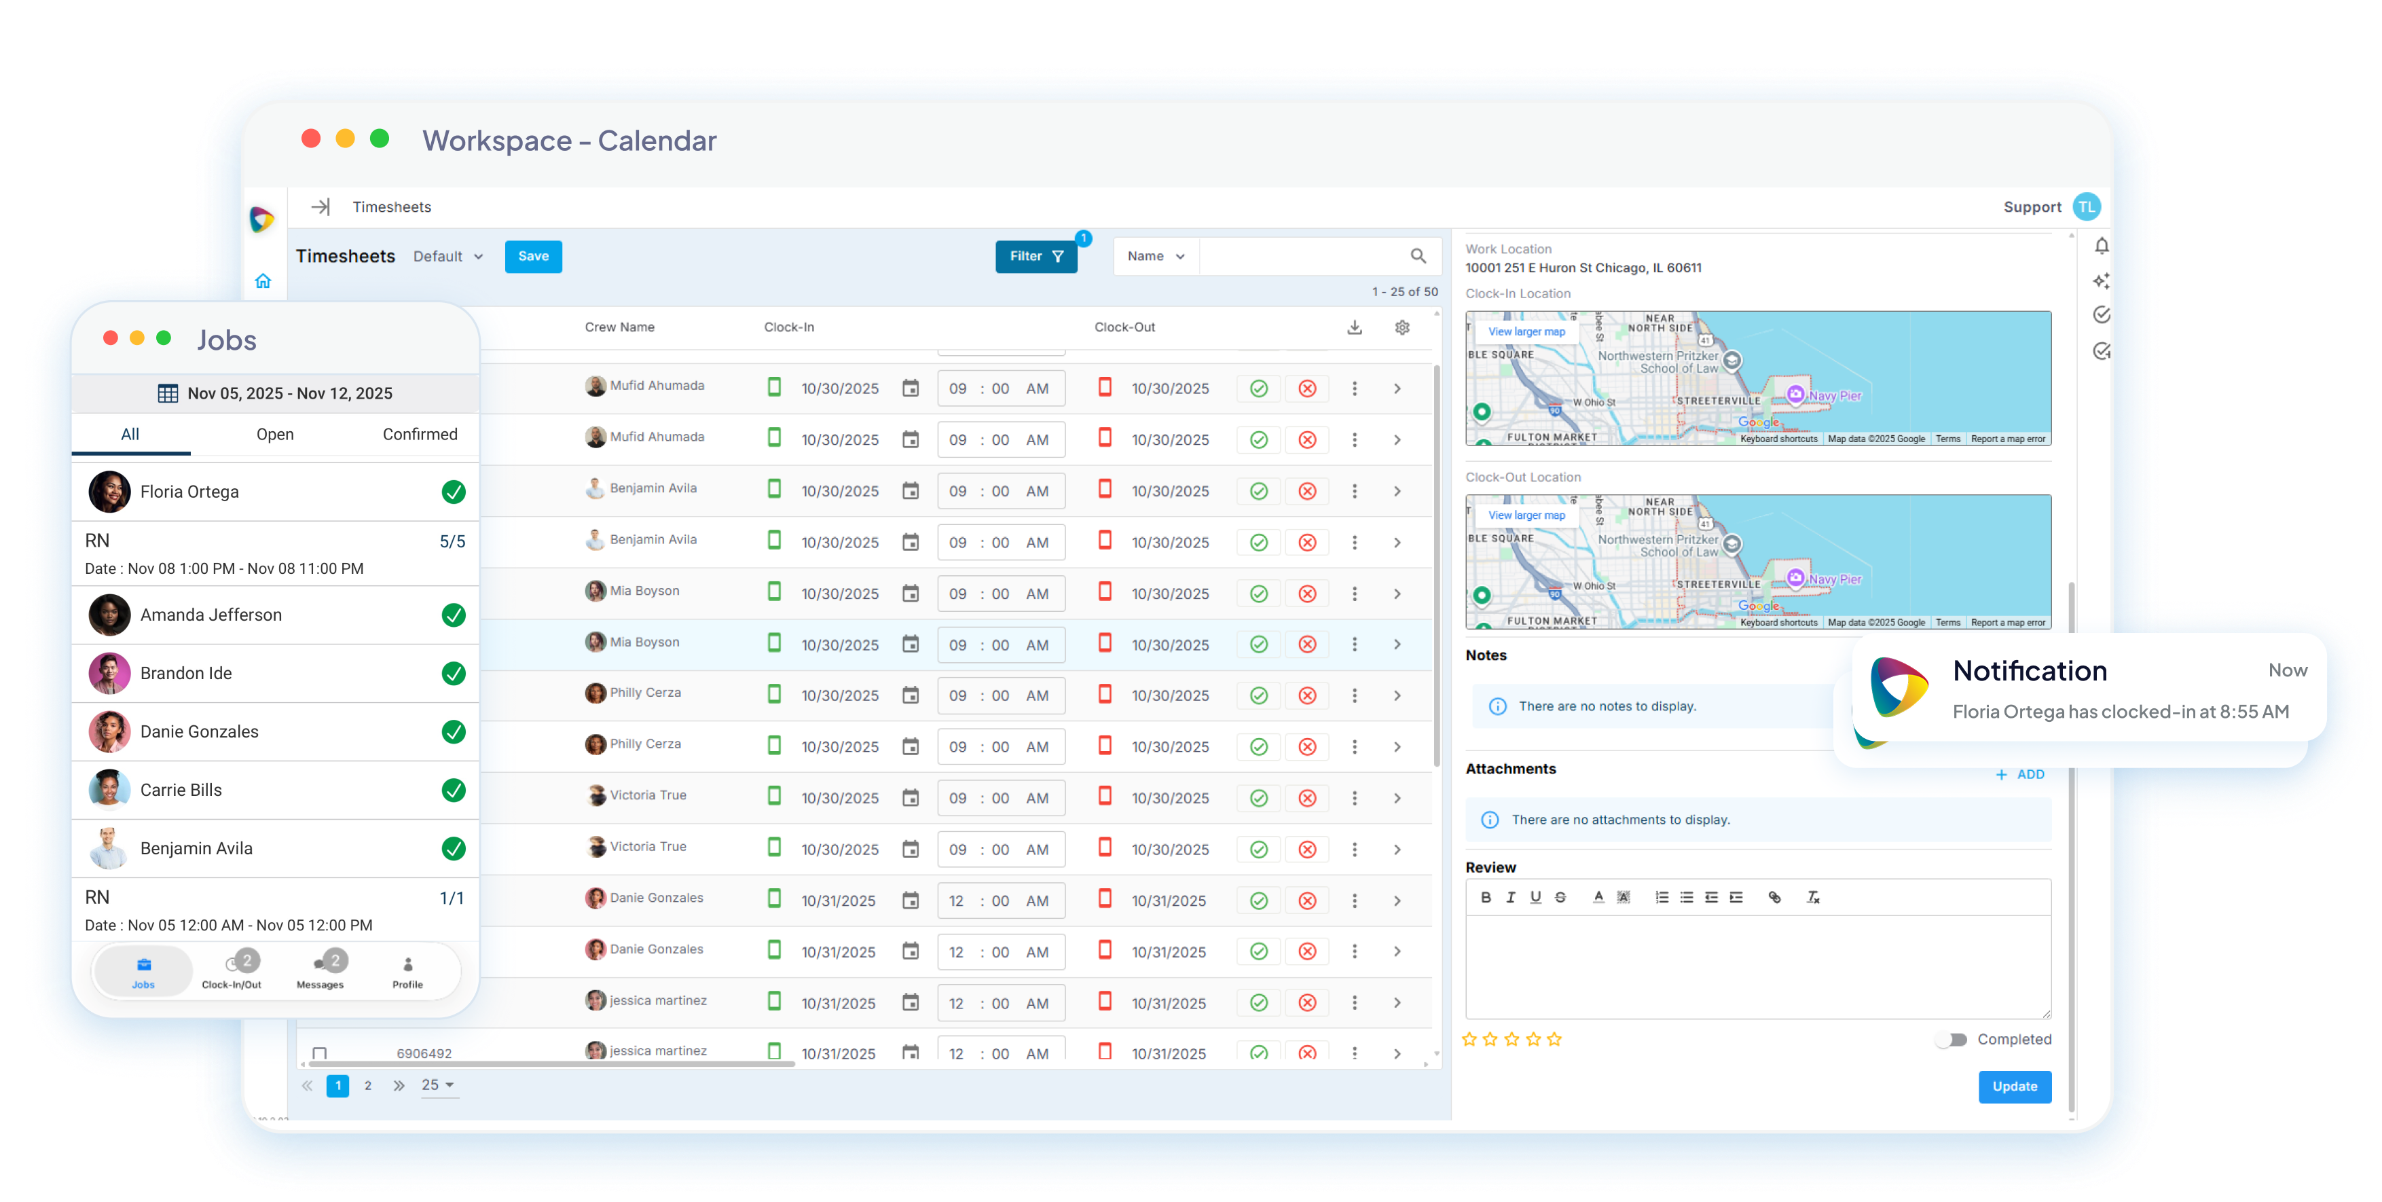Click calendar icon in Jobs date range

[x=167, y=393]
